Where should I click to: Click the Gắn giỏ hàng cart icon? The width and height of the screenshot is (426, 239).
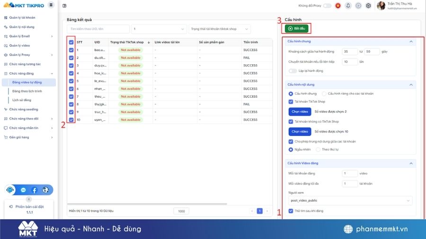pos(6,137)
